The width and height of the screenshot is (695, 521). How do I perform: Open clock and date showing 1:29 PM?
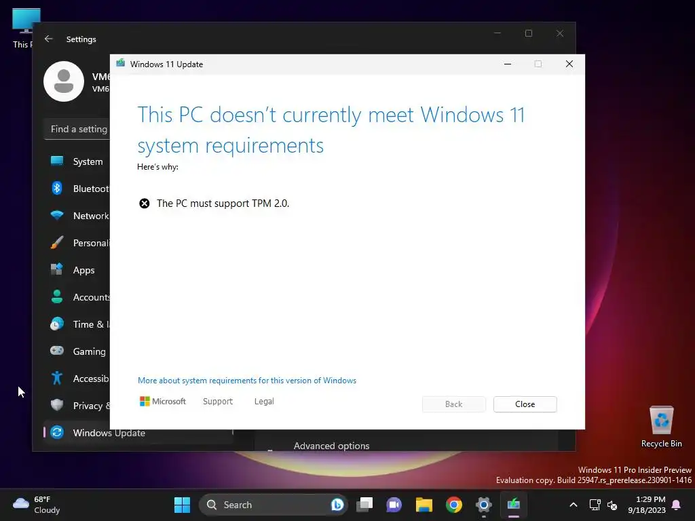coord(647,505)
